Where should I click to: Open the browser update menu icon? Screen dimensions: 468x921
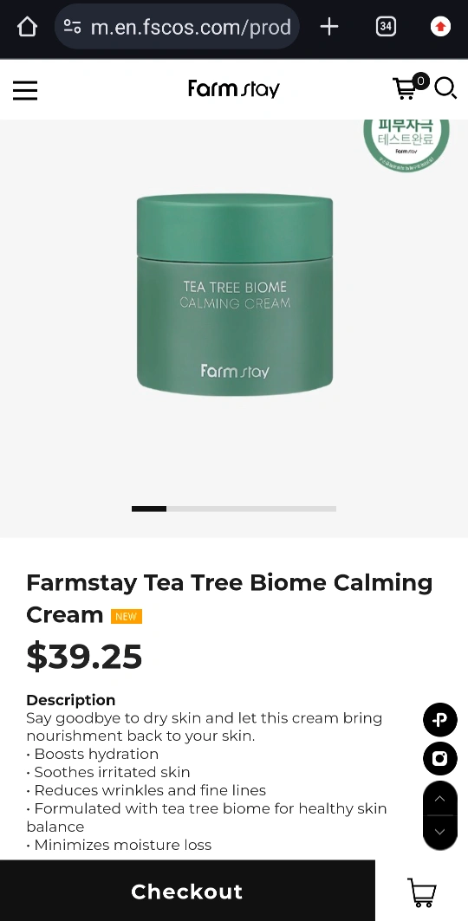click(x=440, y=27)
